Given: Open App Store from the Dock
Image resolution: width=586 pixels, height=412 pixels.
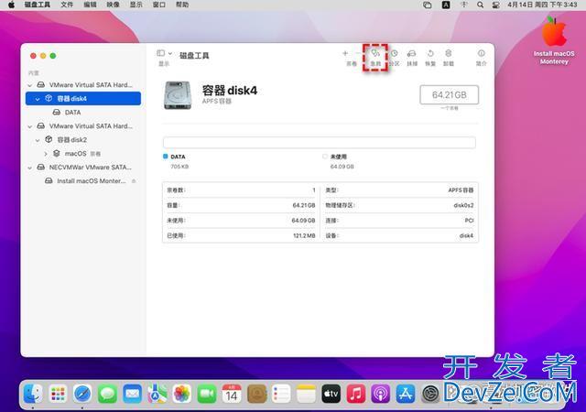Looking at the screenshot, I should [406, 394].
